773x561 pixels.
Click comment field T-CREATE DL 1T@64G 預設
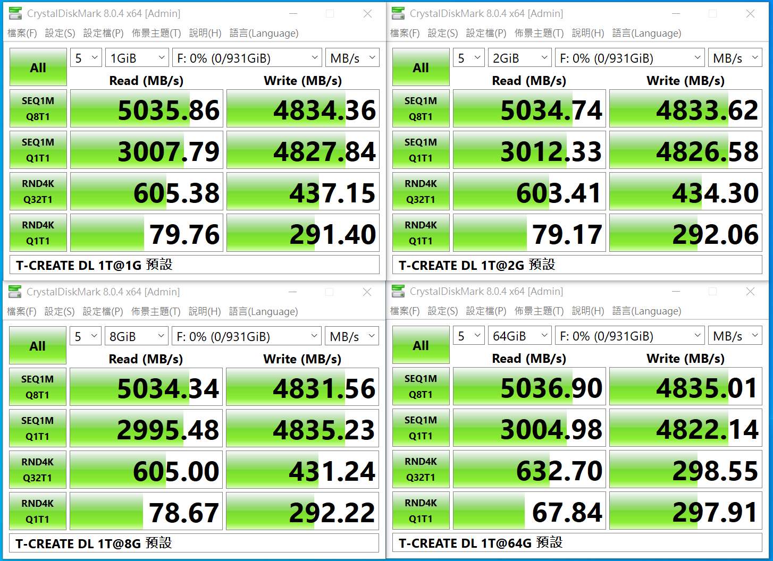coord(577,542)
